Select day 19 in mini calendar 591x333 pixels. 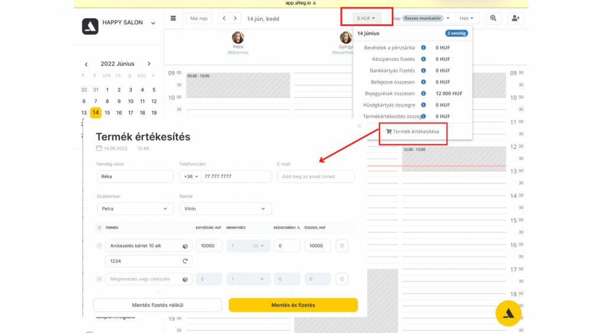[154, 113]
